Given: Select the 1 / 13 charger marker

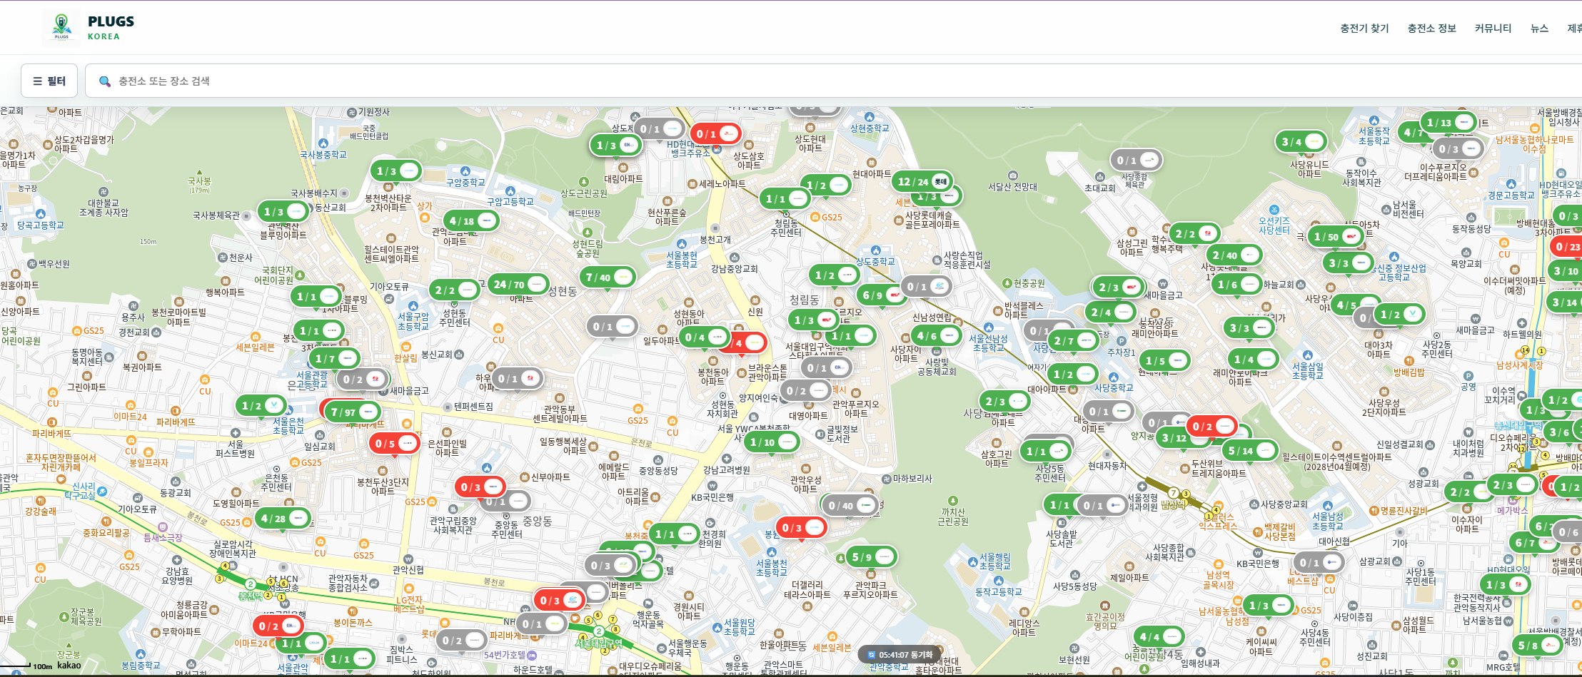Looking at the screenshot, I should 1448,122.
